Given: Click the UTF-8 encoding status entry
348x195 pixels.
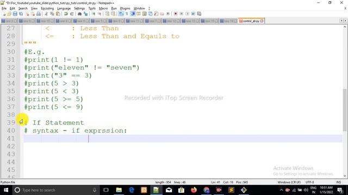Looking at the screenshot, I should coord(309,182).
